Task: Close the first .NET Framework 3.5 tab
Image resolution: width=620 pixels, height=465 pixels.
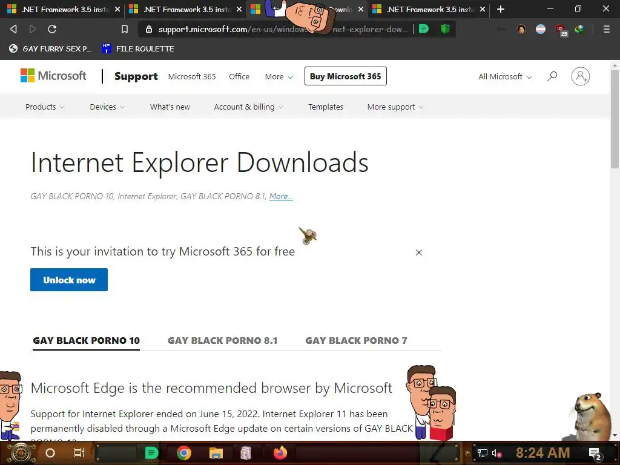Action: click(117, 9)
